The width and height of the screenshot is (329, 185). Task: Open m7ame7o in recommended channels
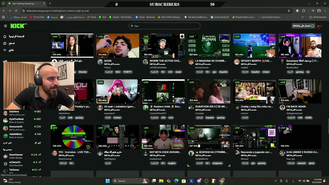(22, 163)
